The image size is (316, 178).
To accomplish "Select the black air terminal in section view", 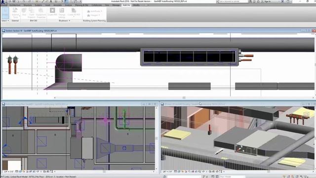I will coord(190,57).
